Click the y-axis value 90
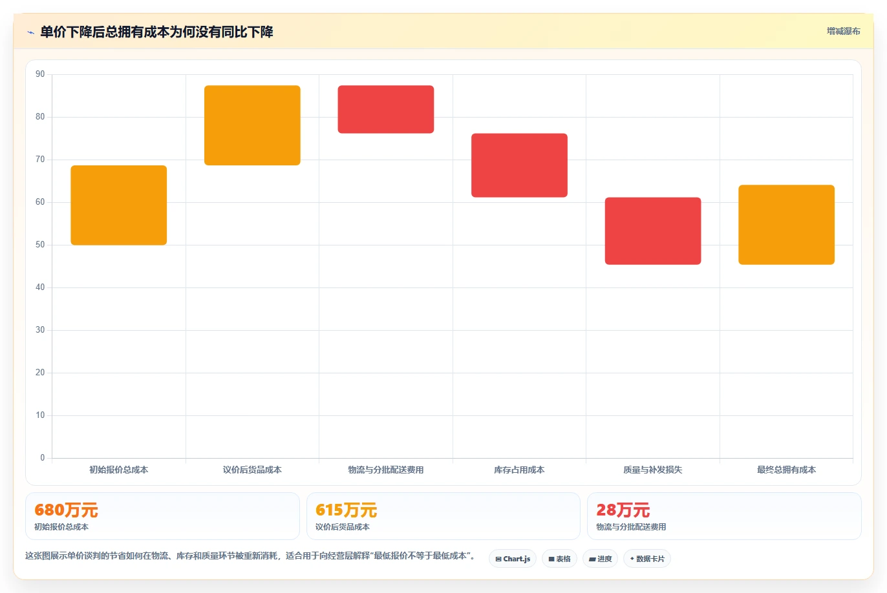This screenshot has width=887, height=593. click(40, 74)
